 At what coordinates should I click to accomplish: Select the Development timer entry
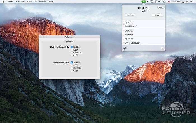143,24
